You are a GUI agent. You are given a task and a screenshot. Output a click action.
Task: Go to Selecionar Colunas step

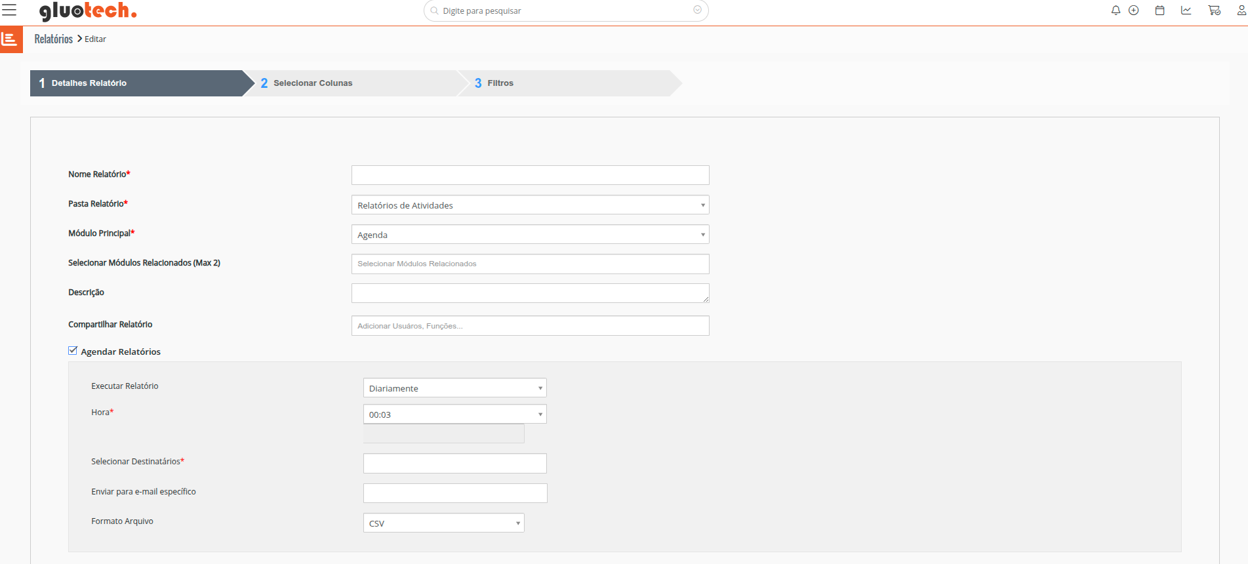tap(312, 83)
